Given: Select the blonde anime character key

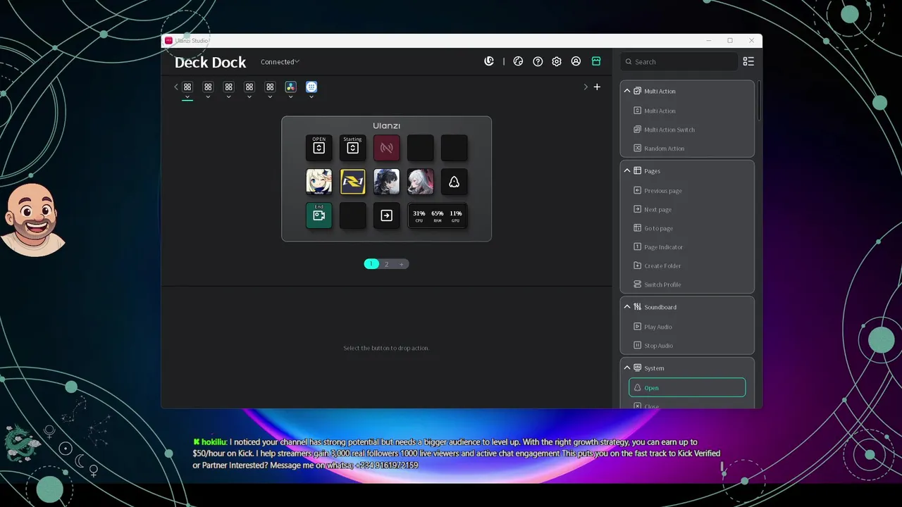Looking at the screenshot, I should point(319,182).
